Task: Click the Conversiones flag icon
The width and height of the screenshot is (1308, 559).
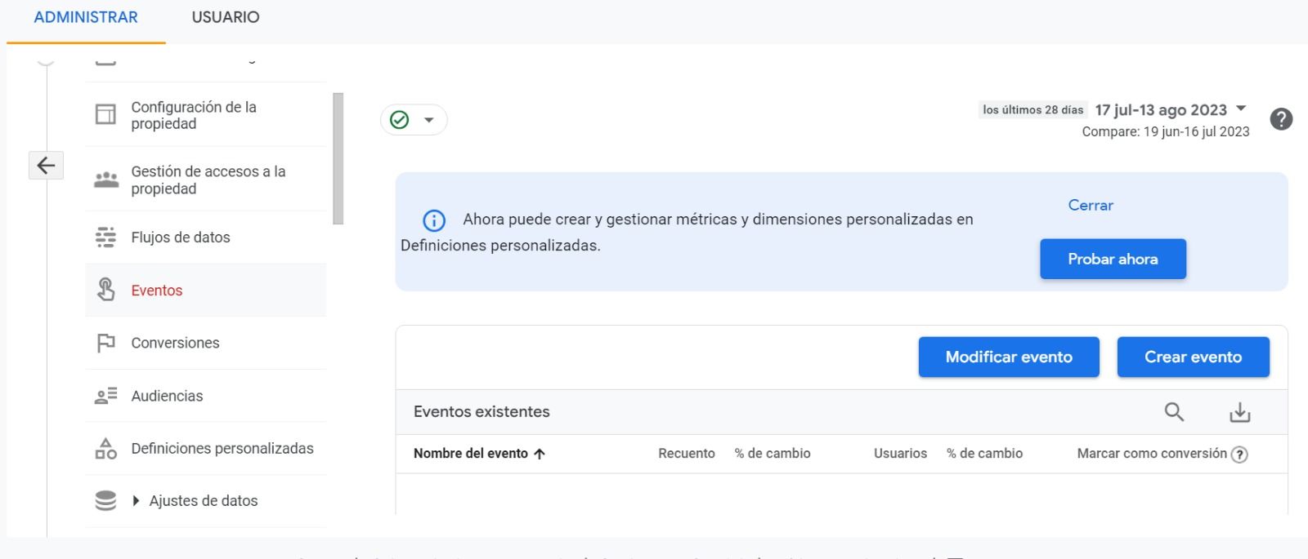Action: coord(105,343)
